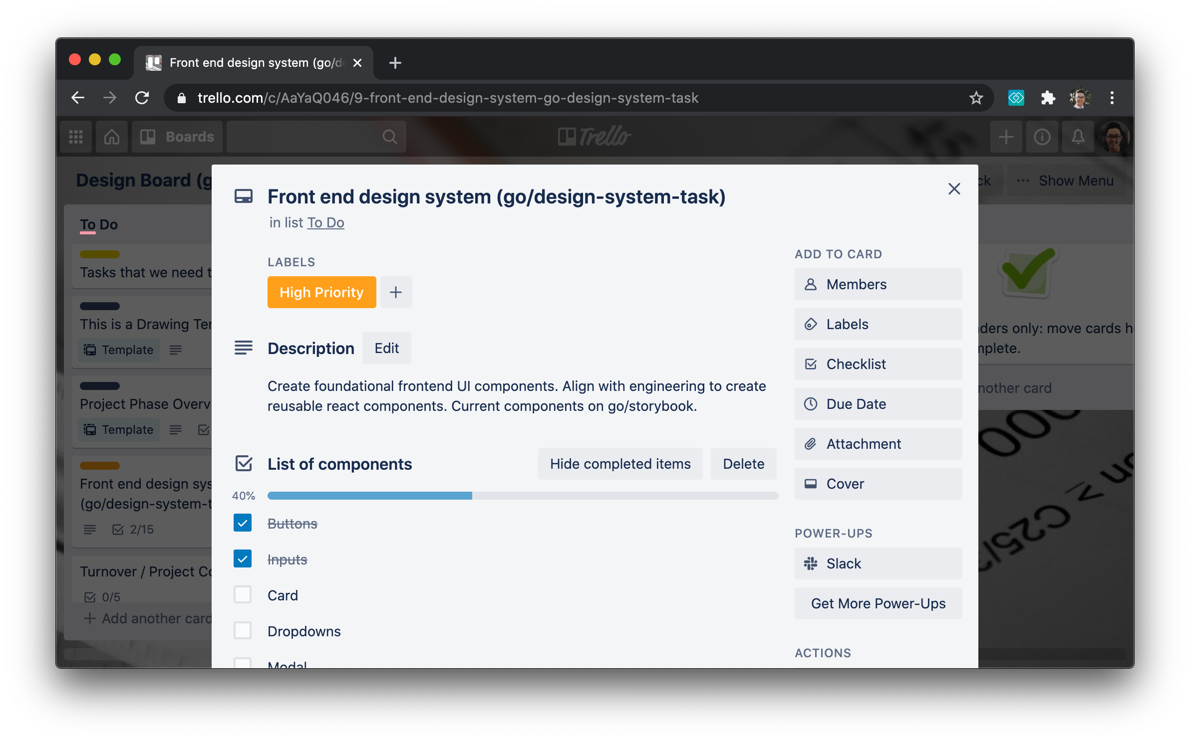This screenshot has height=742, width=1190.
Task: Add another label with plus button
Action: point(396,292)
